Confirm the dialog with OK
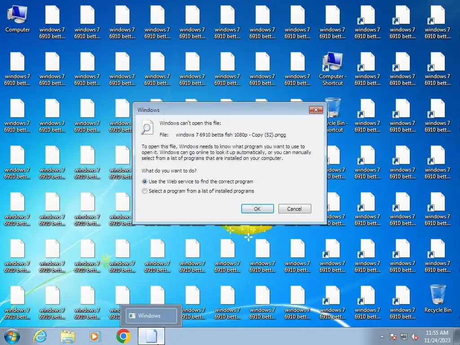This screenshot has height=345, width=460. tap(257, 208)
